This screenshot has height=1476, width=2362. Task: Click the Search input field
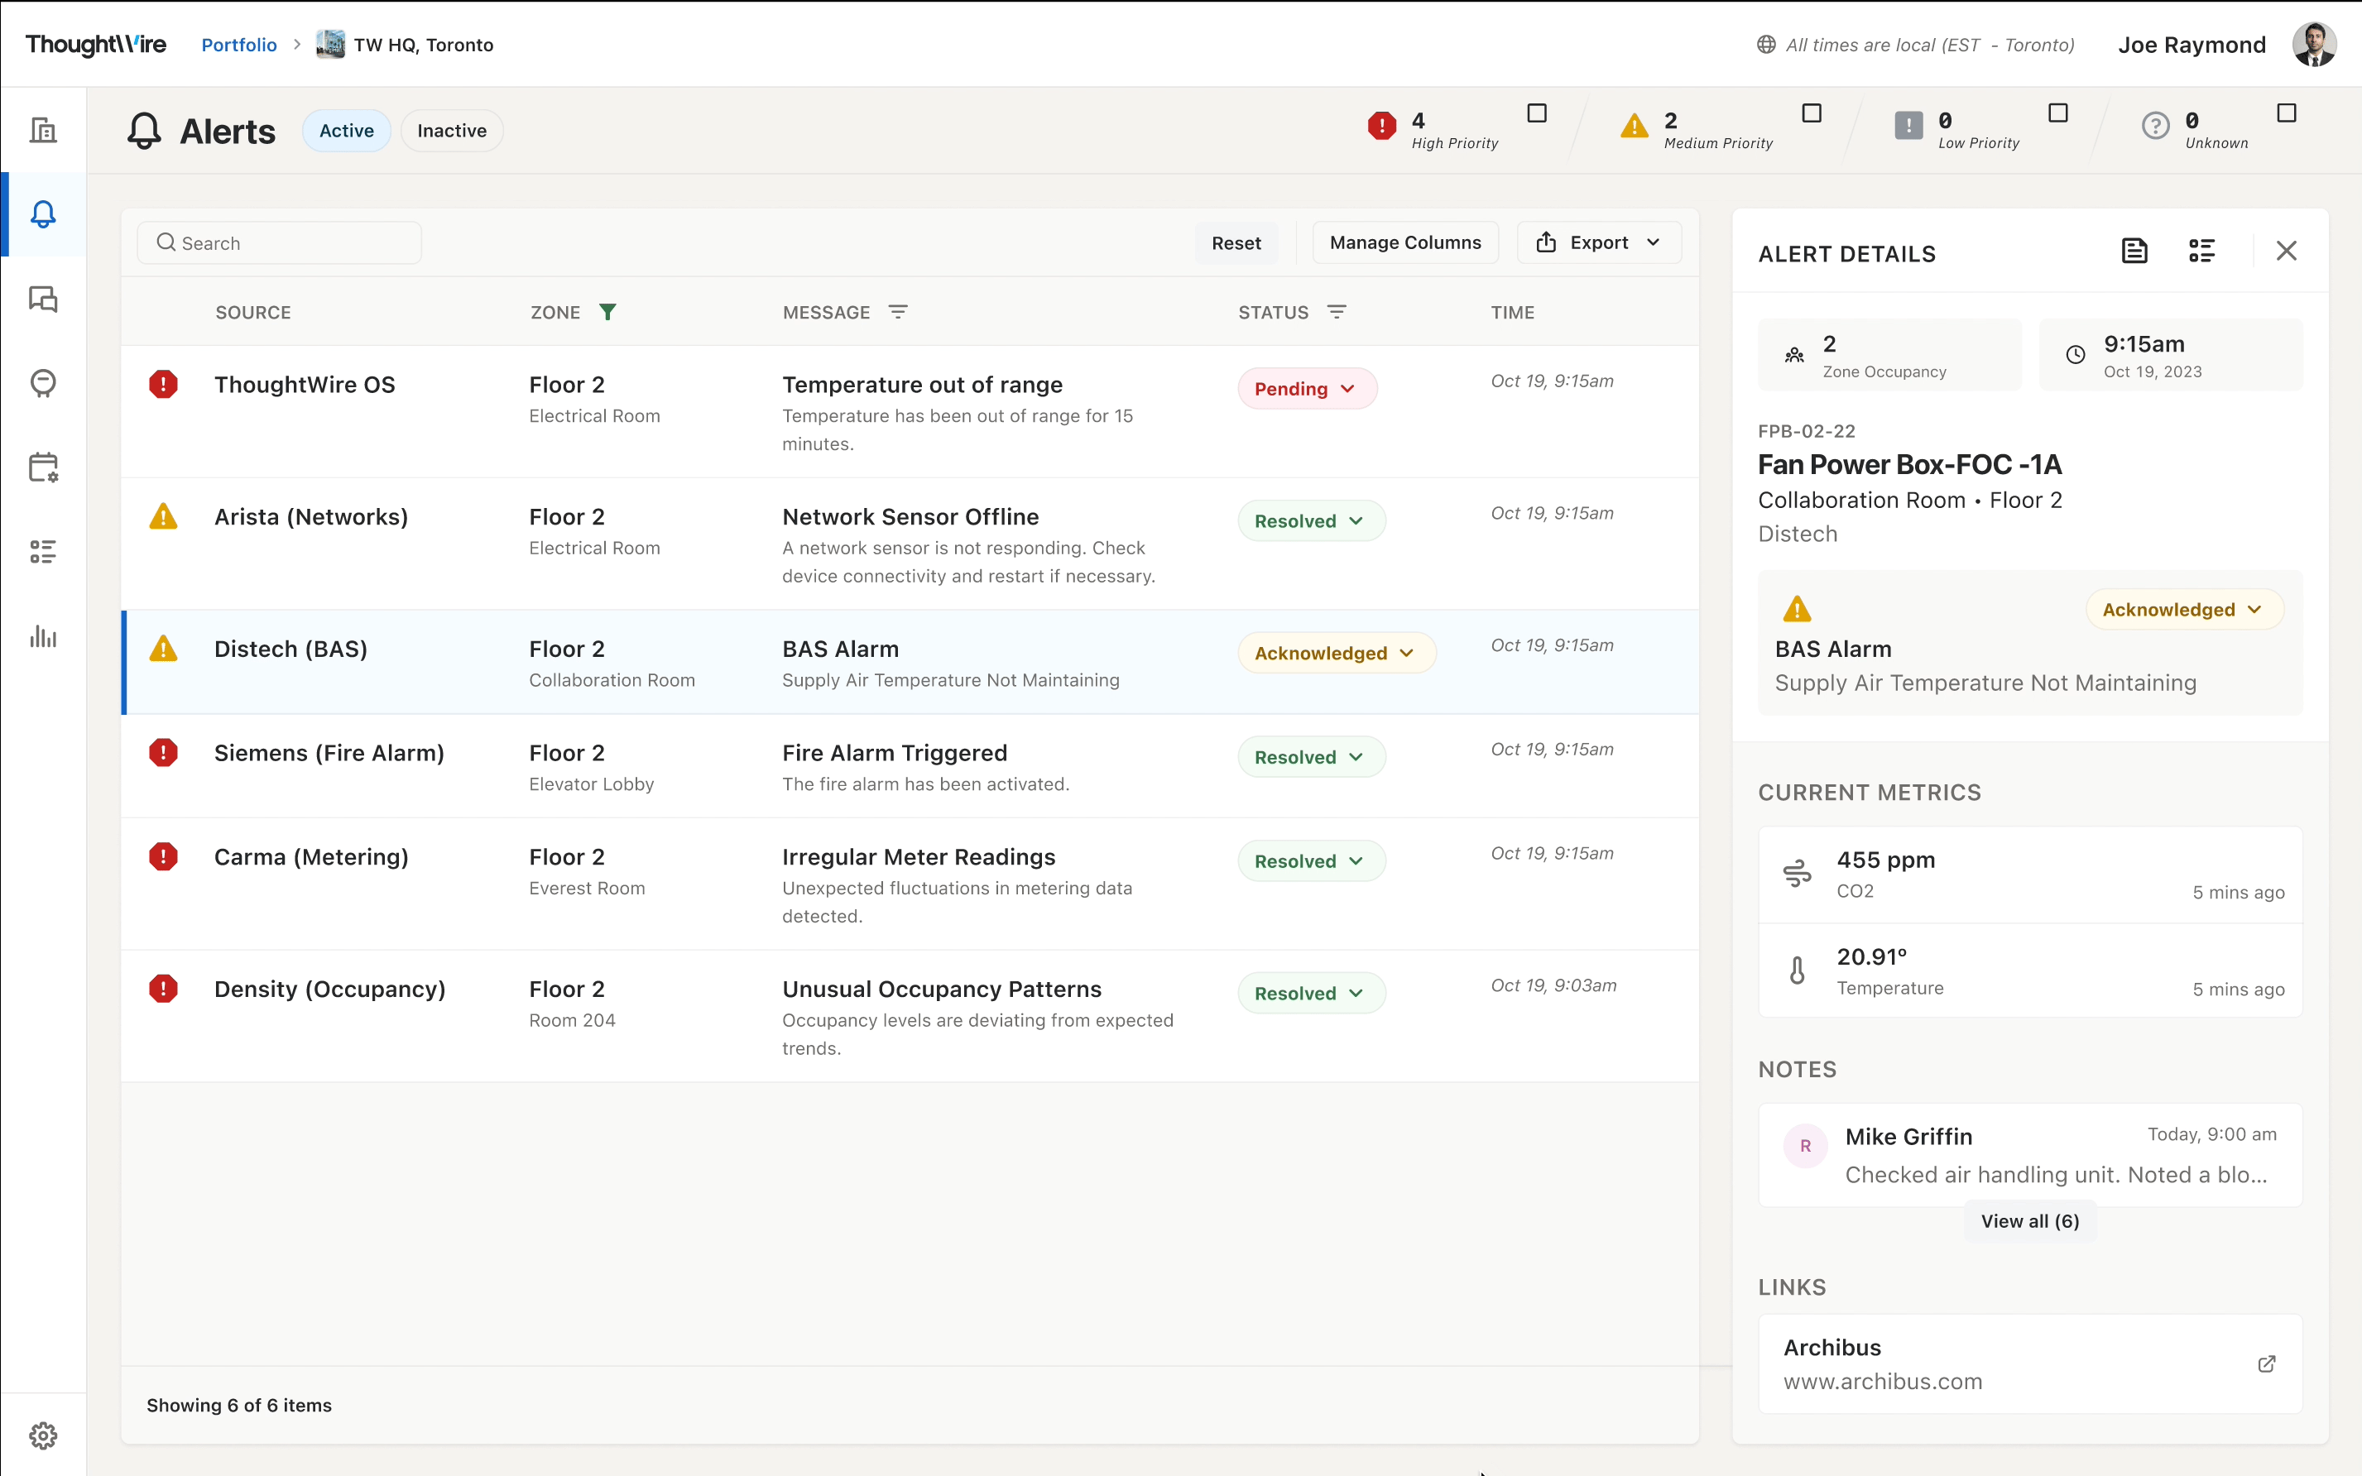279,242
